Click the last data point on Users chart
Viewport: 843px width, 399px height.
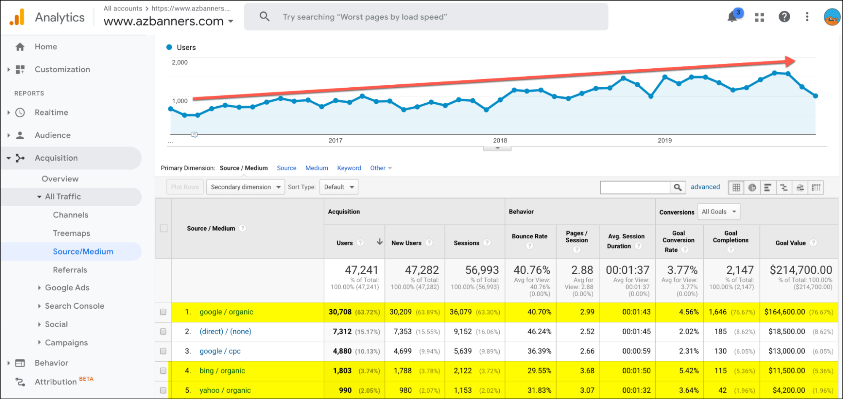[x=815, y=96]
